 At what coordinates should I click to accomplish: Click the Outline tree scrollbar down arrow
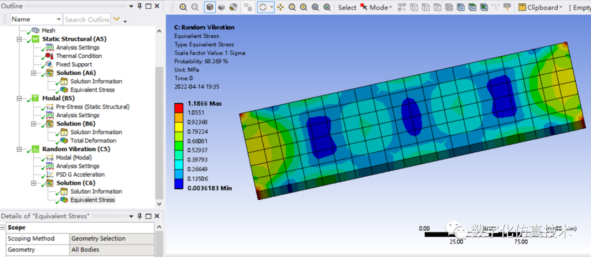pos(159,204)
